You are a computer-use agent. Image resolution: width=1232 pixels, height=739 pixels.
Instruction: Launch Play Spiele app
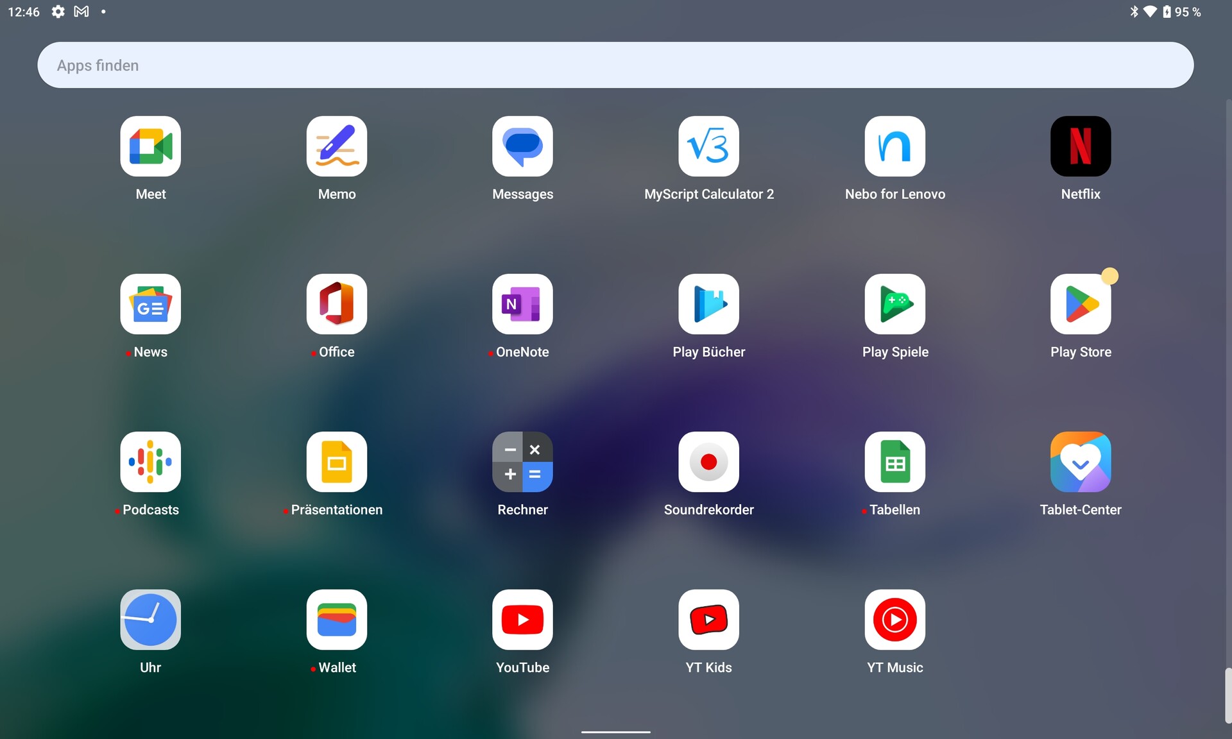(894, 304)
